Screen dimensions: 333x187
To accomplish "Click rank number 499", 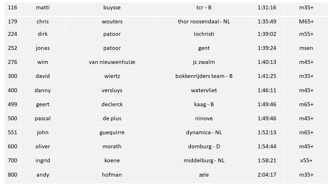I will 12,104.
